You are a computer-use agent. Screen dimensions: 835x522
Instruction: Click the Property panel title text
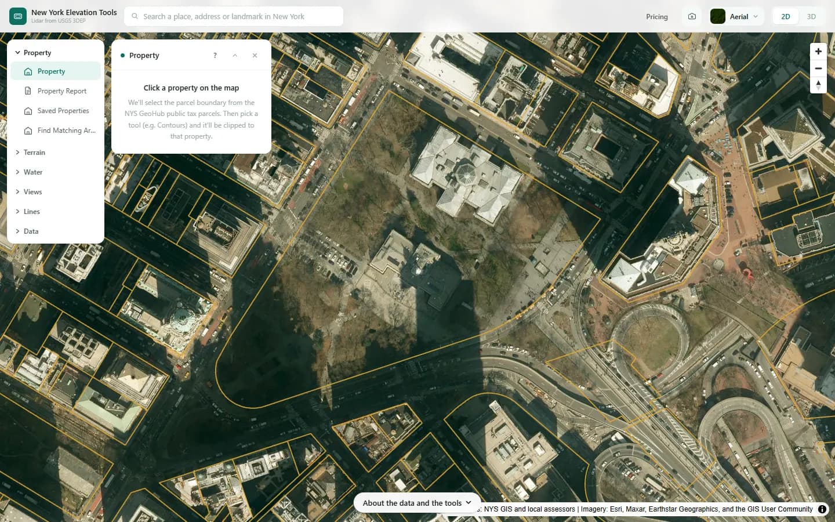point(144,56)
